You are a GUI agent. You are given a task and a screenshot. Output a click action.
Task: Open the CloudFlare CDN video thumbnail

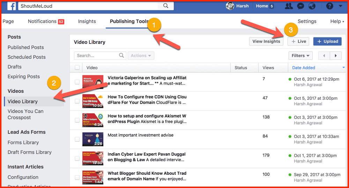(x=93, y=101)
